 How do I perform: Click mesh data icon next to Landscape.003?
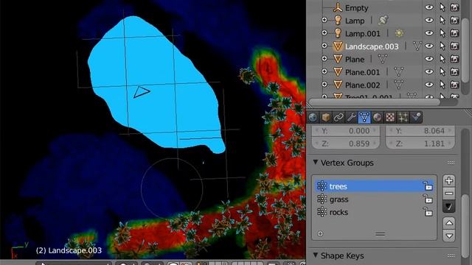(417, 46)
